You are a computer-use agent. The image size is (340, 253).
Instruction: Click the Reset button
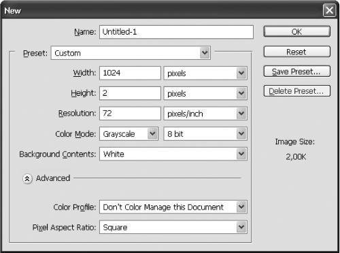tap(297, 52)
